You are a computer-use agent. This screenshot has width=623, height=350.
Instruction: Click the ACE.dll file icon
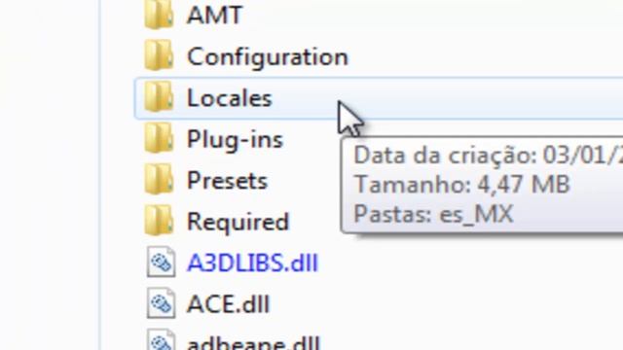161,303
